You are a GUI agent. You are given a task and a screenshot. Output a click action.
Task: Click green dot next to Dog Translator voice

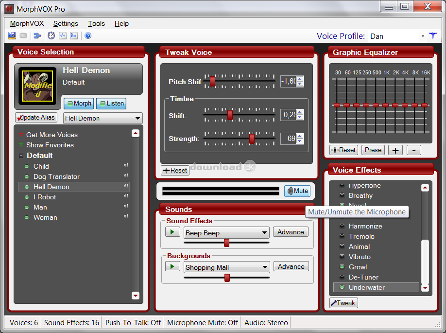point(27,177)
